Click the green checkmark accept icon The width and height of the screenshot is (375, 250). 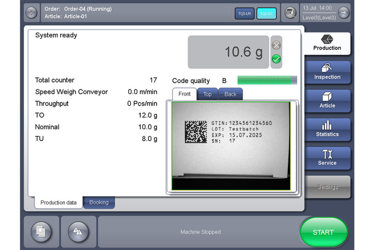click(276, 59)
